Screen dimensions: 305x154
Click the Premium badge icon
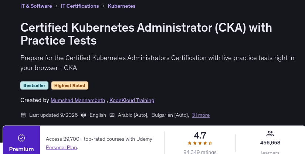tap(21, 138)
